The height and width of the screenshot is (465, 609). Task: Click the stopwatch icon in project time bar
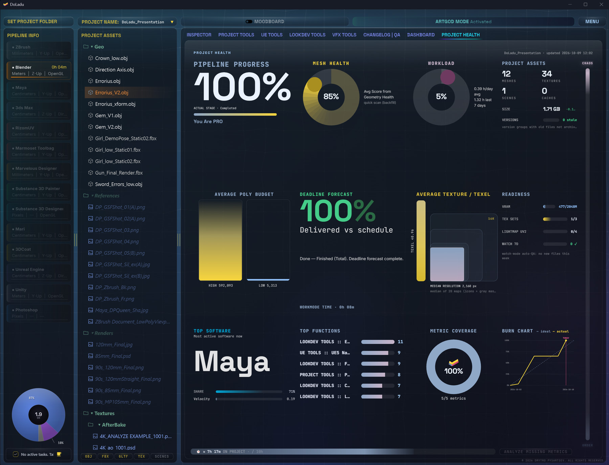pyautogui.click(x=198, y=451)
